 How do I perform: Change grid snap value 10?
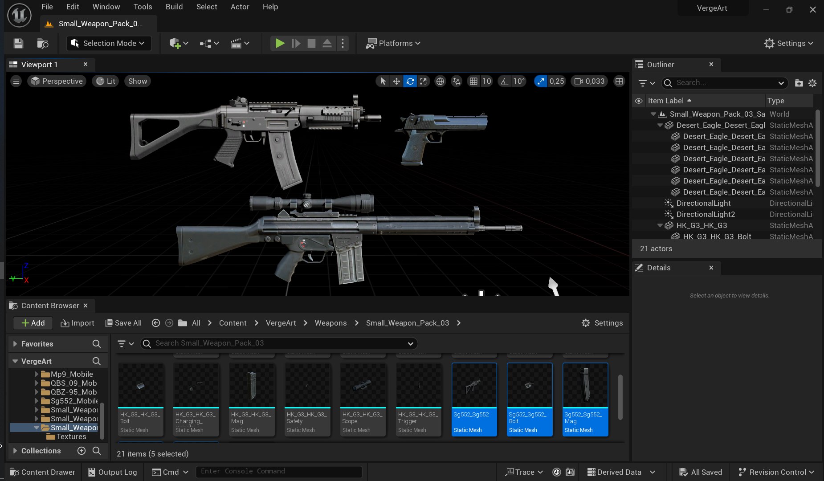[x=486, y=81]
